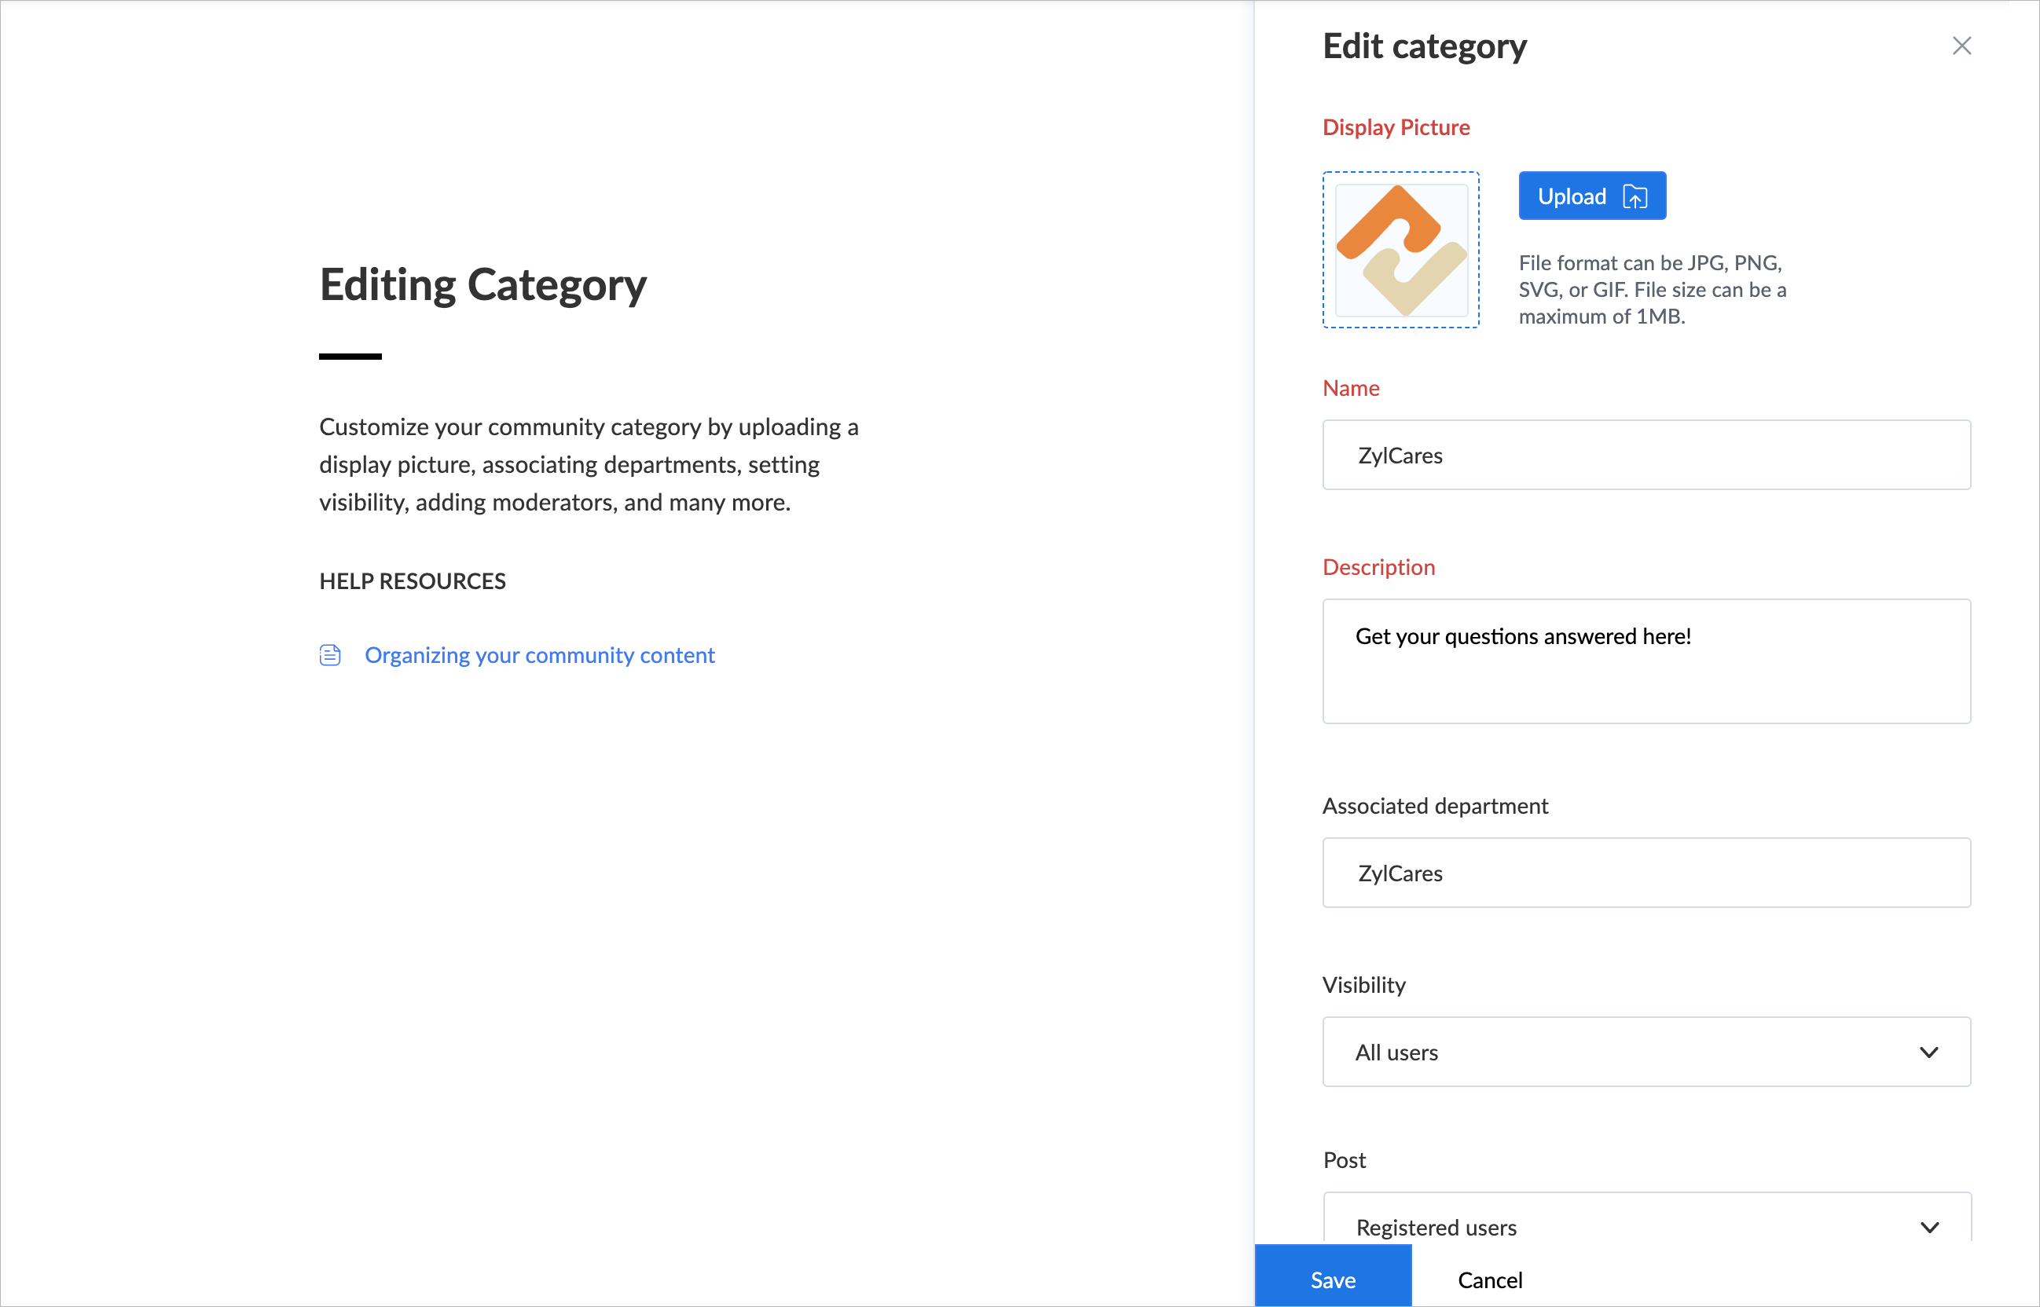Image resolution: width=2040 pixels, height=1307 pixels.
Task: Expand the Post field chevron arrow
Action: coord(1928,1227)
